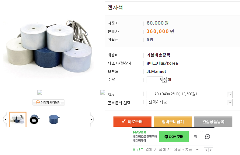Click the 장바구니담기 add to cart button
This screenshot has height=155, width=240.
coord(172,122)
